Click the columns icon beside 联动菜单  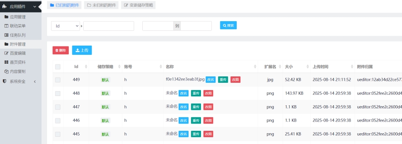coord(6,26)
